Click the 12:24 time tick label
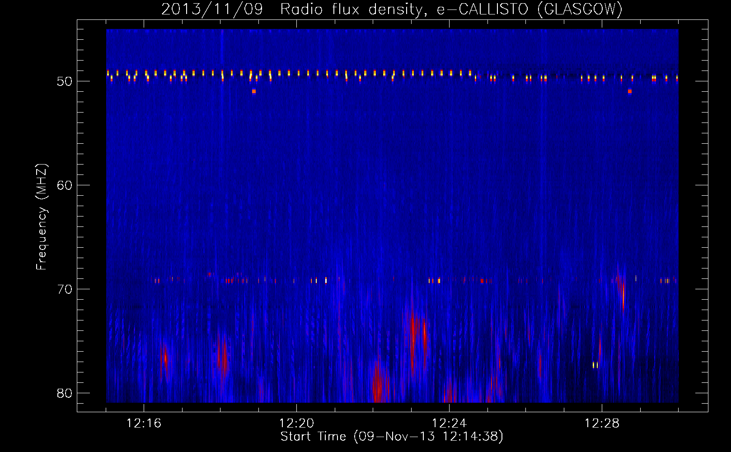The height and width of the screenshot is (452, 731). [x=450, y=424]
